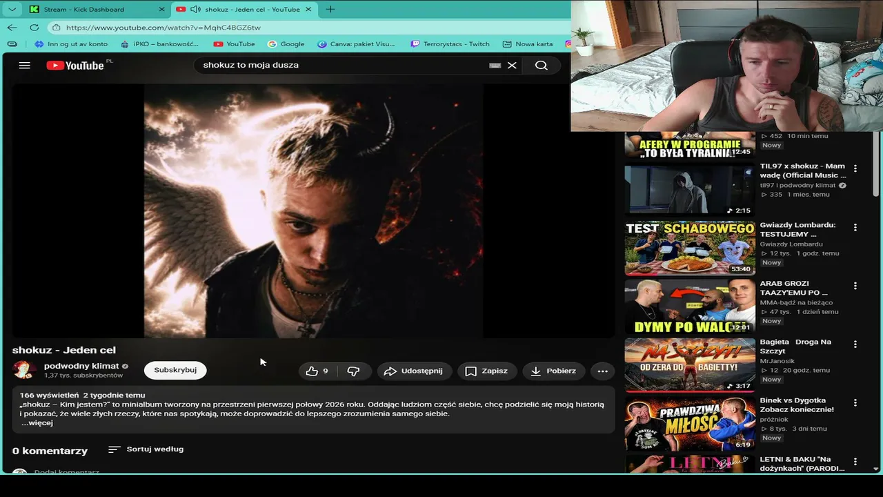Open the podwodny klimat channel avatar
This screenshot has height=497, width=883.
[x=25, y=370]
